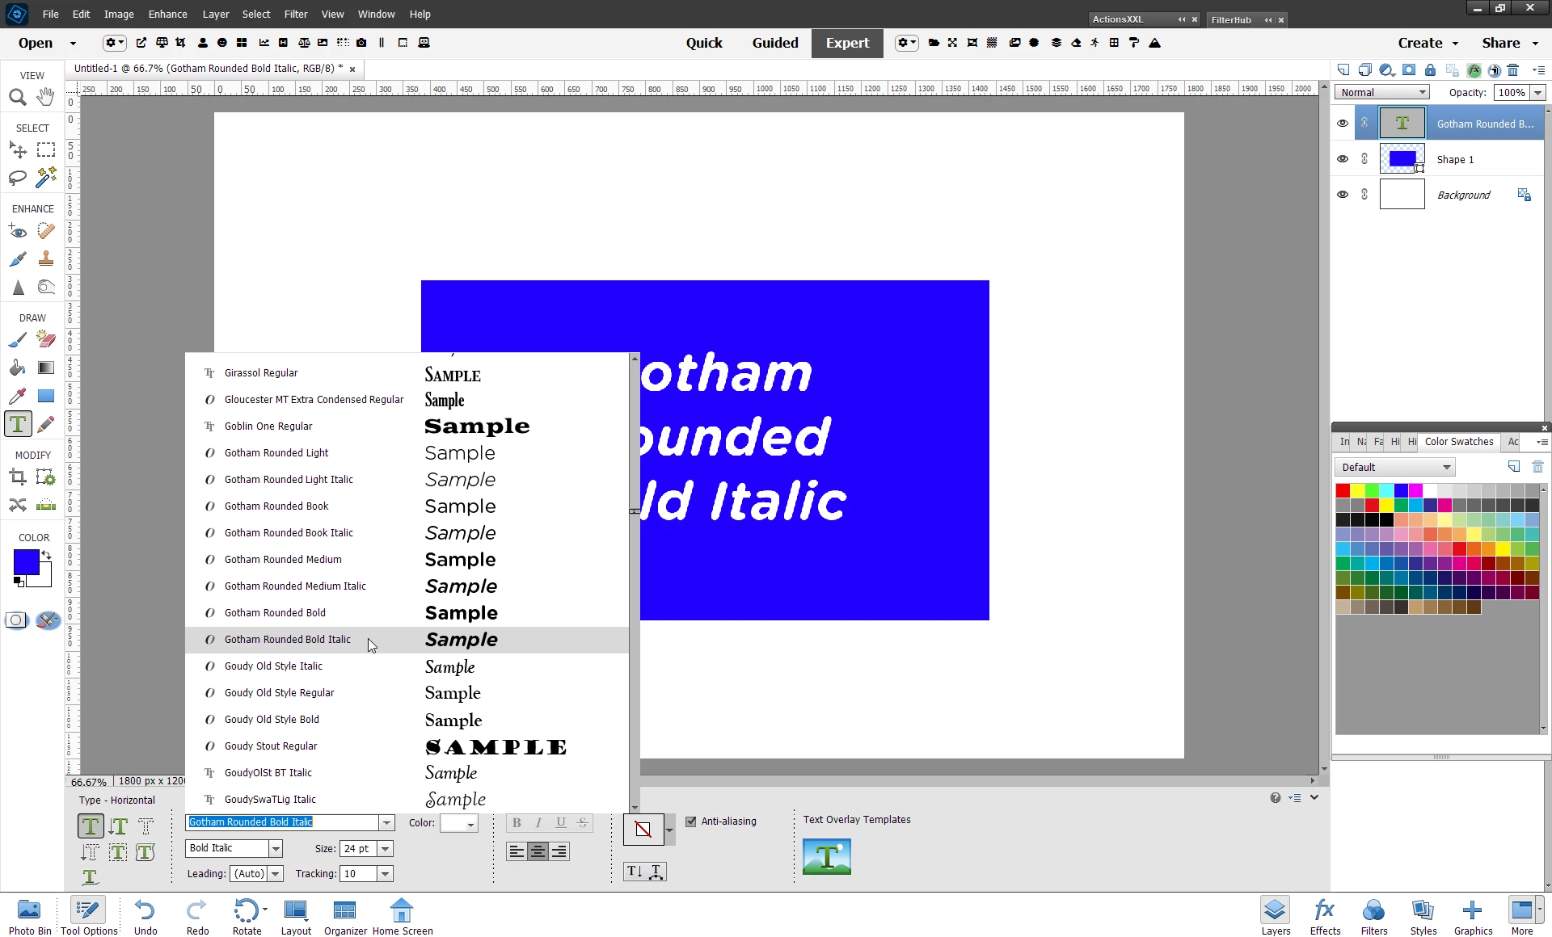1552x937 pixels.
Task: Open the Default swatches dropdown
Action: tap(1394, 467)
